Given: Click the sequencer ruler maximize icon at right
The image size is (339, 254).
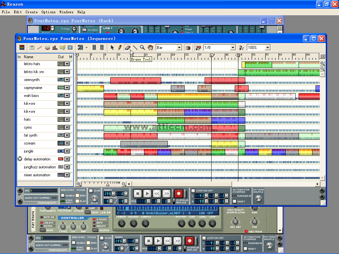Looking at the screenshot, I should click(322, 56).
